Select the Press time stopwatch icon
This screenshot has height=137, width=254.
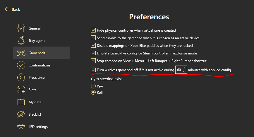click(21, 77)
